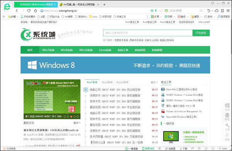Image resolution: width=232 pixels, height=151 pixels.
Task: Open the dropdown arrow beside the undo icon
Action: pos(212,11)
